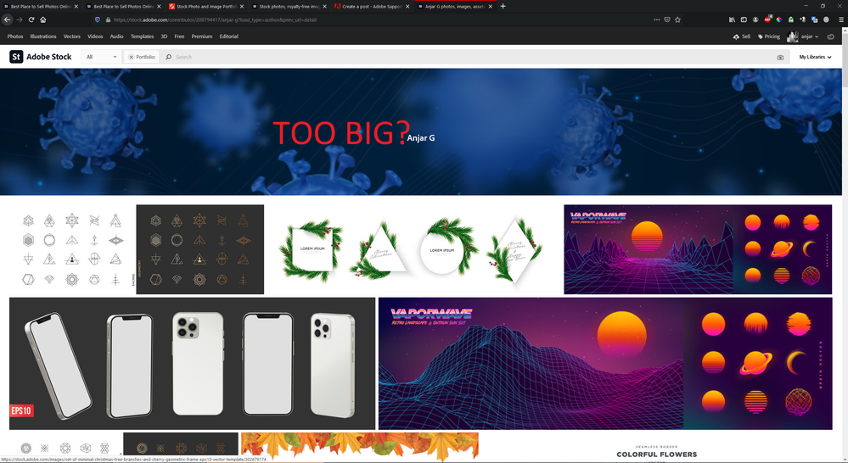Open the dark sacred geometry icons thumbnail
This screenshot has height=463, width=848.
point(200,249)
